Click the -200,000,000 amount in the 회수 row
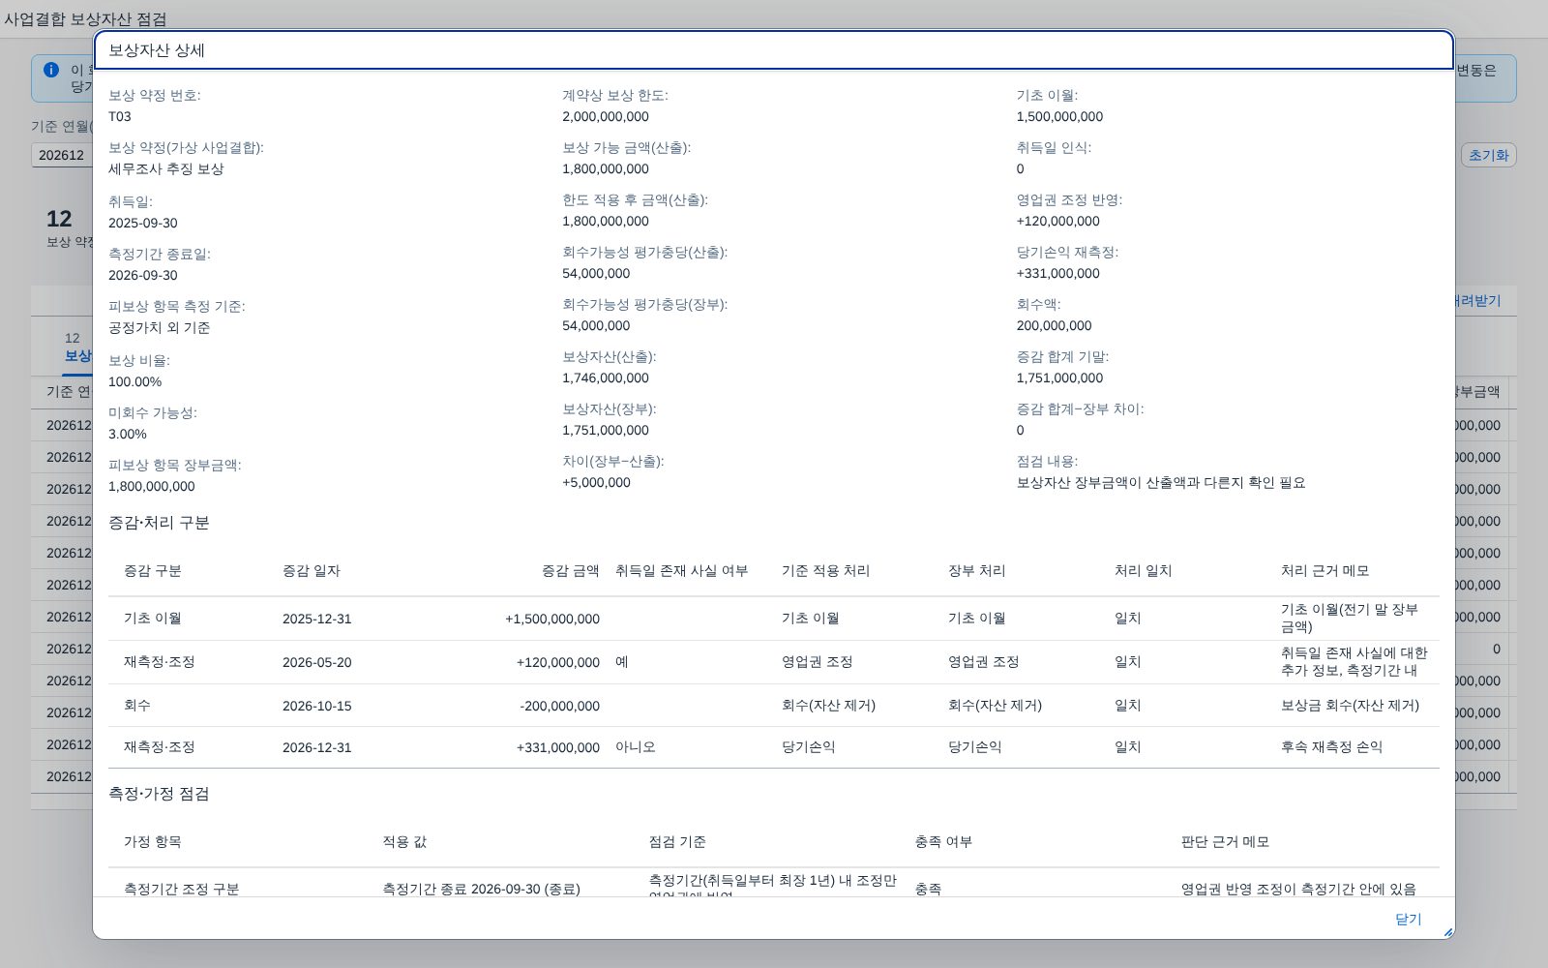This screenshot has height=968, width=1548. [x=559, y=706]
